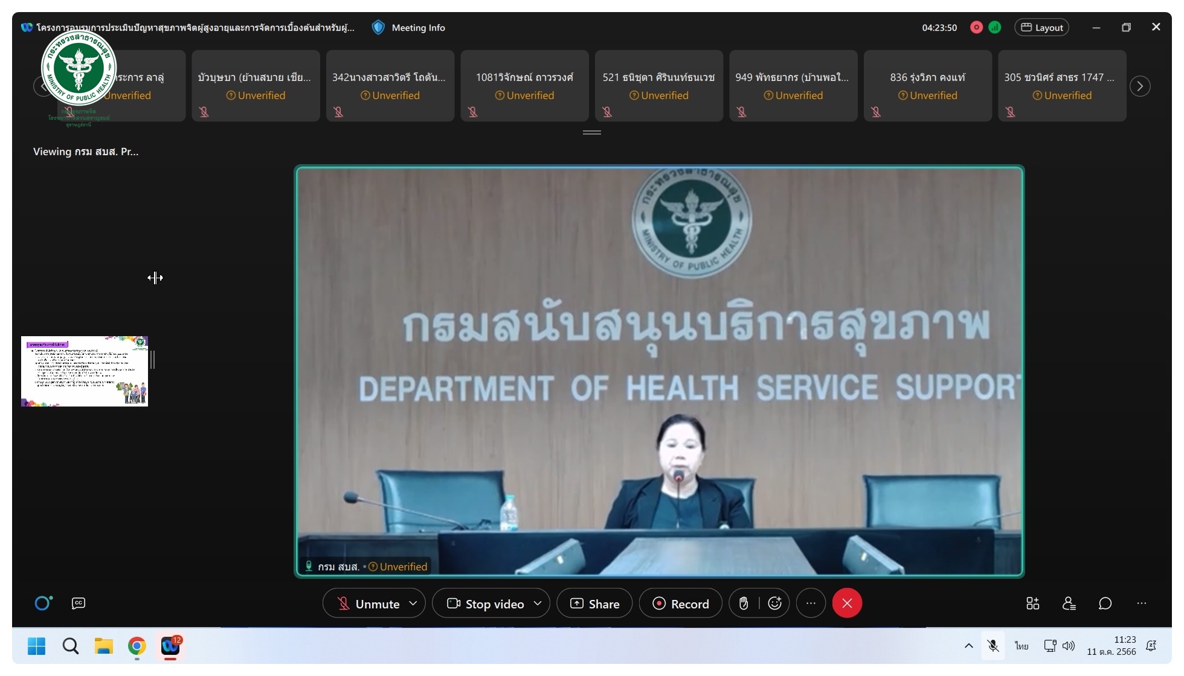Click green connection statistics icon

tap(995, 28)
